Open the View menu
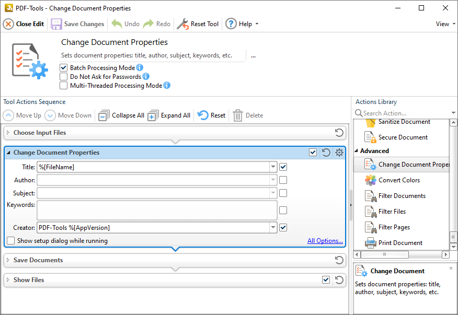Image resolution: width=458 pixels, height=315 pixels. coord(444,24)
